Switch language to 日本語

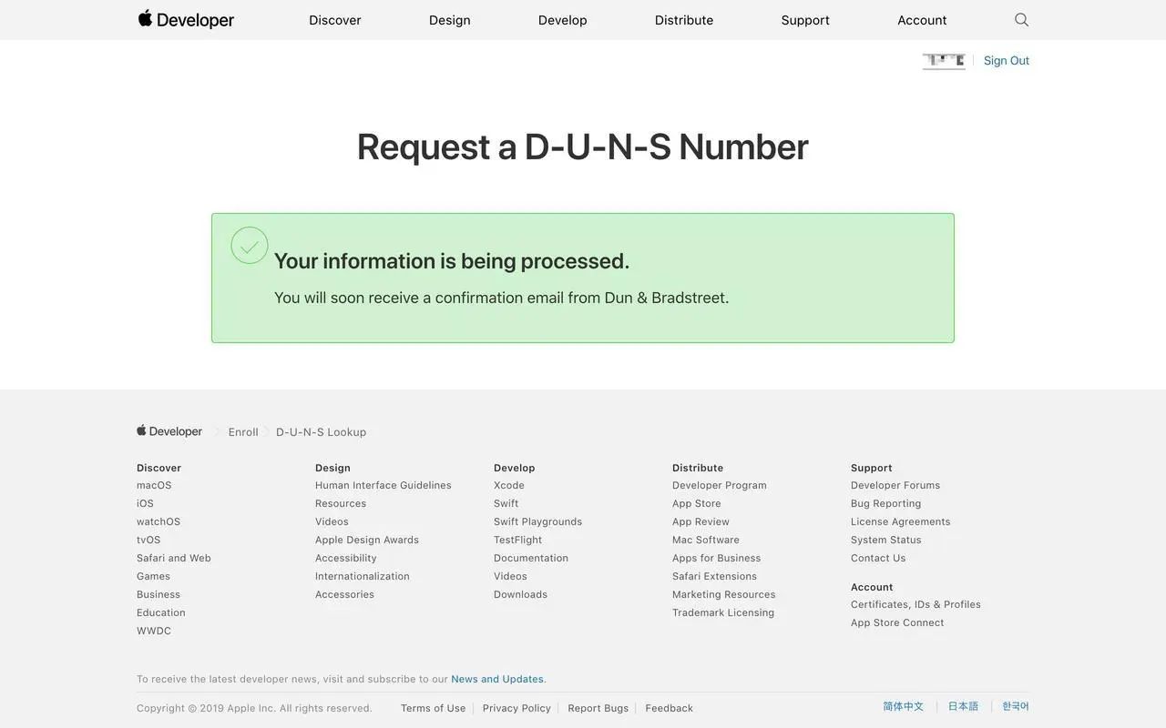(x=963, y=706)
